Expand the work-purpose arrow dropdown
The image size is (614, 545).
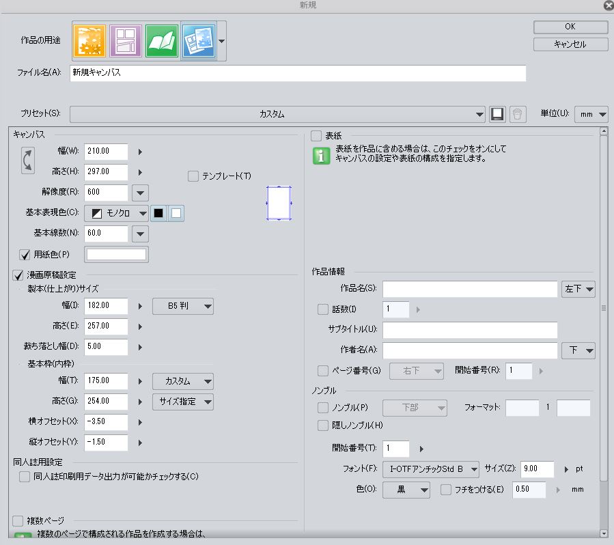click(x=222, y=41)
